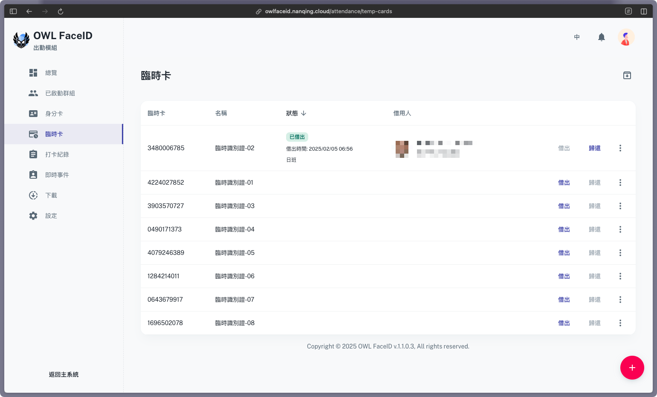Click the red add floating button
657x397 pixels.
click(632, 368)
